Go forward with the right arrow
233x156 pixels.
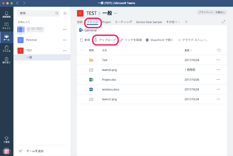click(24, 3)
